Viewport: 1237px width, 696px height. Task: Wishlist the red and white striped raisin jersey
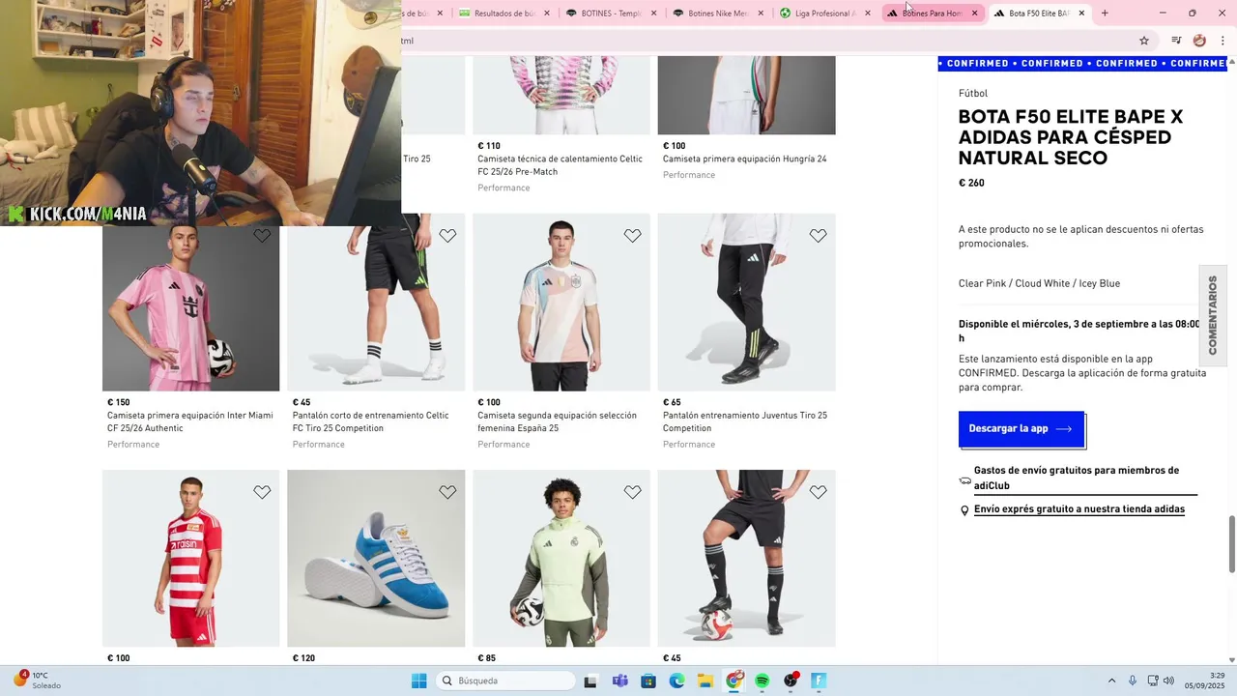tap(262, 492)
